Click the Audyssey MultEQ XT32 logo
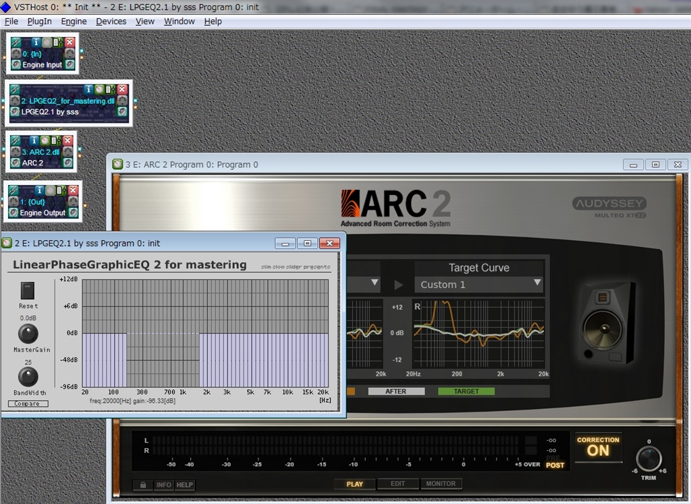 pos(609,207)
